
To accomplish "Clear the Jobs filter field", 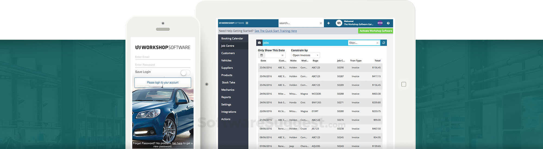I will click(377, 43).
